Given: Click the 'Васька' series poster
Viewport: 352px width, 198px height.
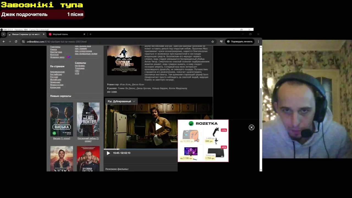Looking at the screenshot, I should 62,119.
